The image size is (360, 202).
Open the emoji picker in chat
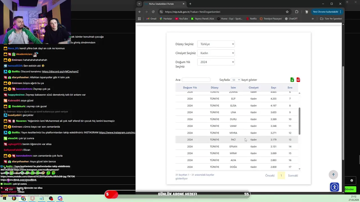(x=352, y=180)
